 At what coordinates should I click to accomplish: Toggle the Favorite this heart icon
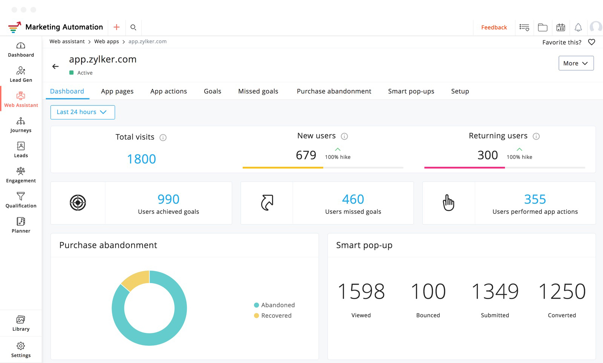coord(591,42)
